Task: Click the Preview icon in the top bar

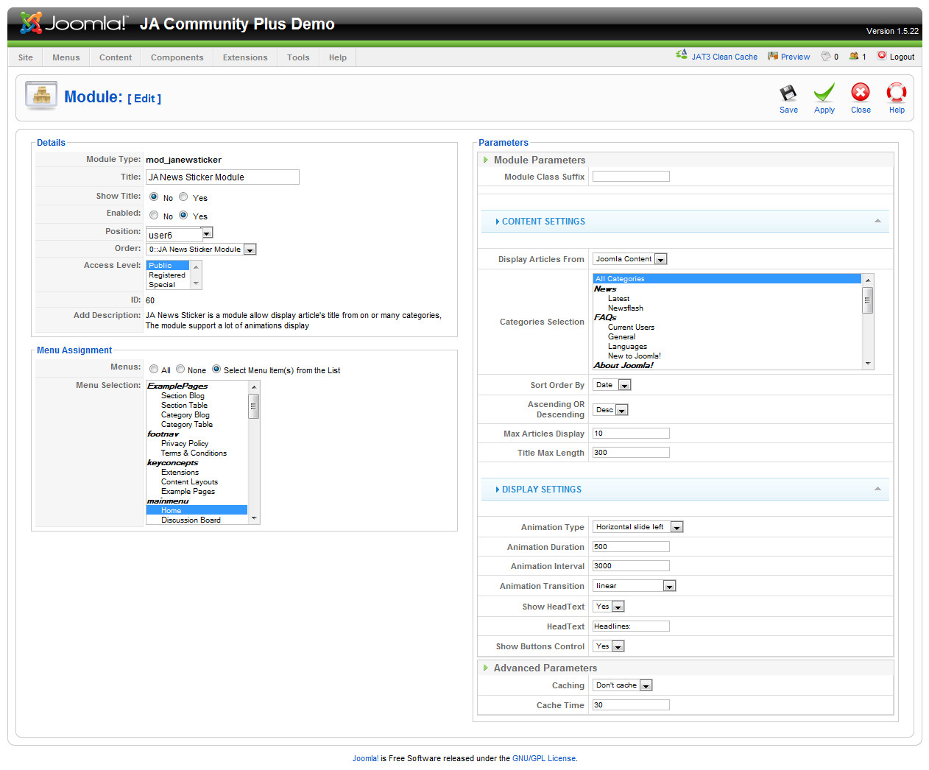Action: pos(773,56)
